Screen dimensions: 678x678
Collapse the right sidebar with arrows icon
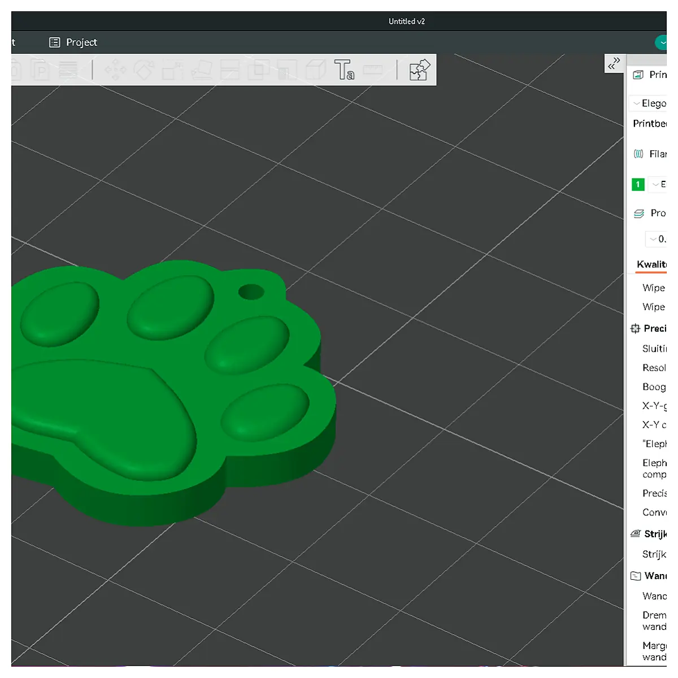click(614, 63)
